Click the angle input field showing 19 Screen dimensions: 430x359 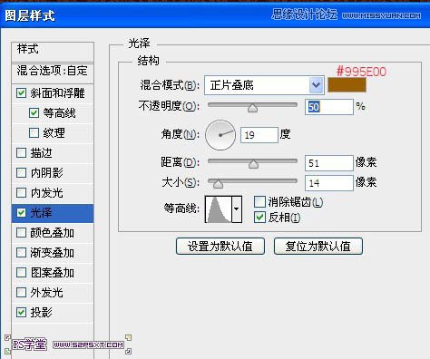coord(259,135)
